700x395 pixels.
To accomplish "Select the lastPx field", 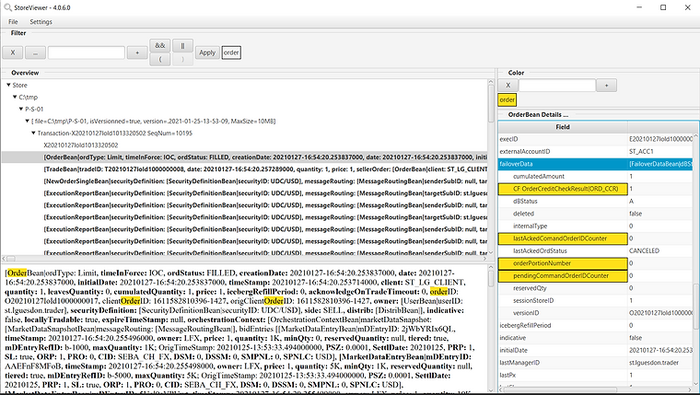I will click(563, 375).
